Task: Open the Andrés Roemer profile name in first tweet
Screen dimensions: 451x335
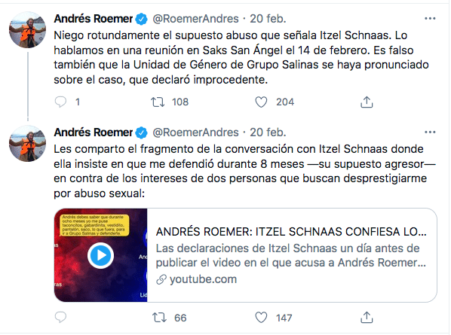Action: pyautogui.click(x=94, y=19)
